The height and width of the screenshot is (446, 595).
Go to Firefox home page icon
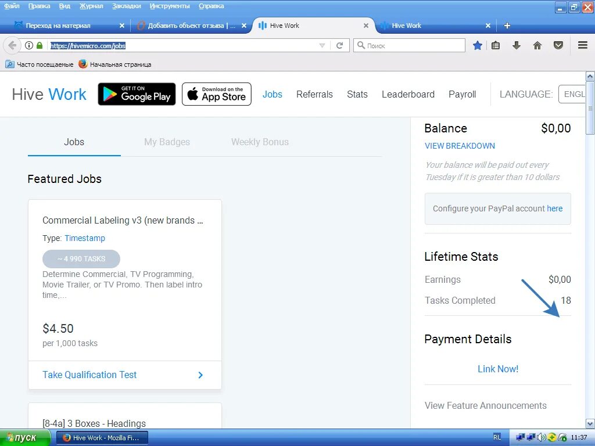click(537, 45)
